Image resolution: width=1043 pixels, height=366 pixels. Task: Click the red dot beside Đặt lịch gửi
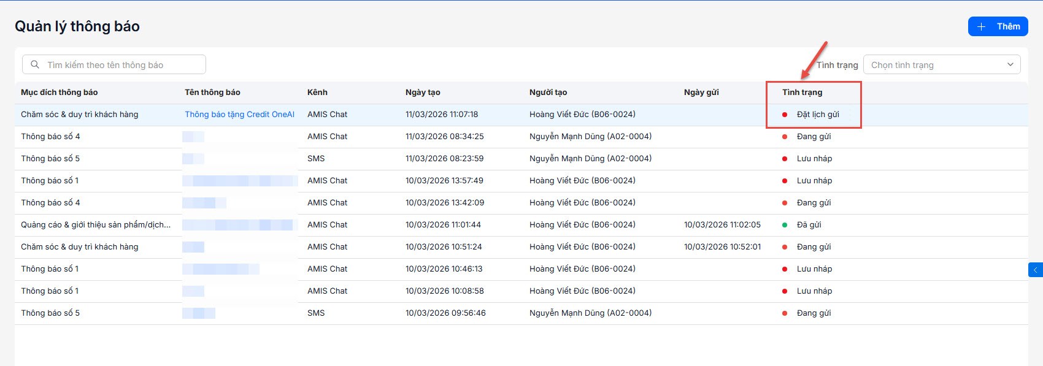[785, 115]
